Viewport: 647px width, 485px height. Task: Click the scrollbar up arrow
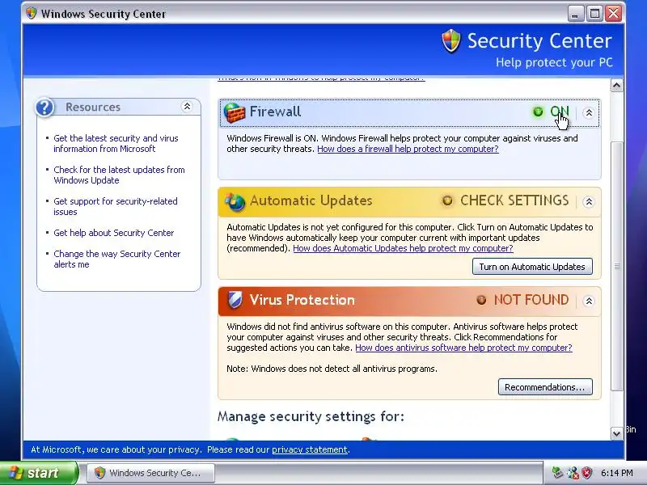[x=616, y=86]
